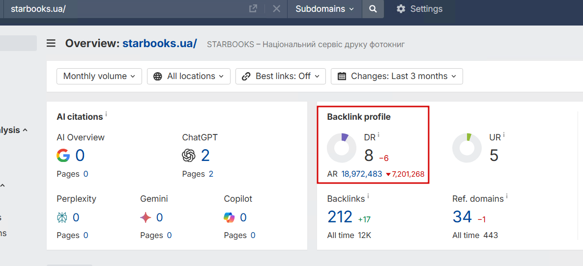Open the URL in new tab icon
583x266 pixels.
tap(253, 9)
